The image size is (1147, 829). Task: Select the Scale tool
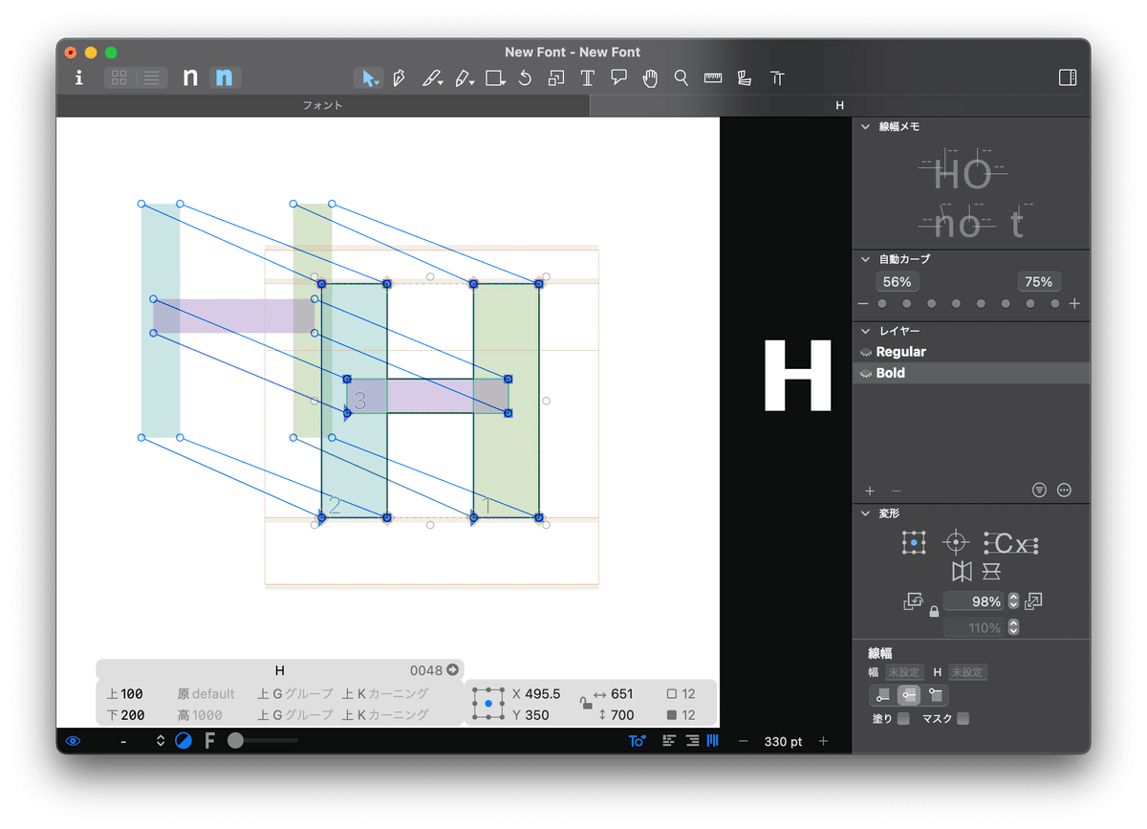click(556, 78)
